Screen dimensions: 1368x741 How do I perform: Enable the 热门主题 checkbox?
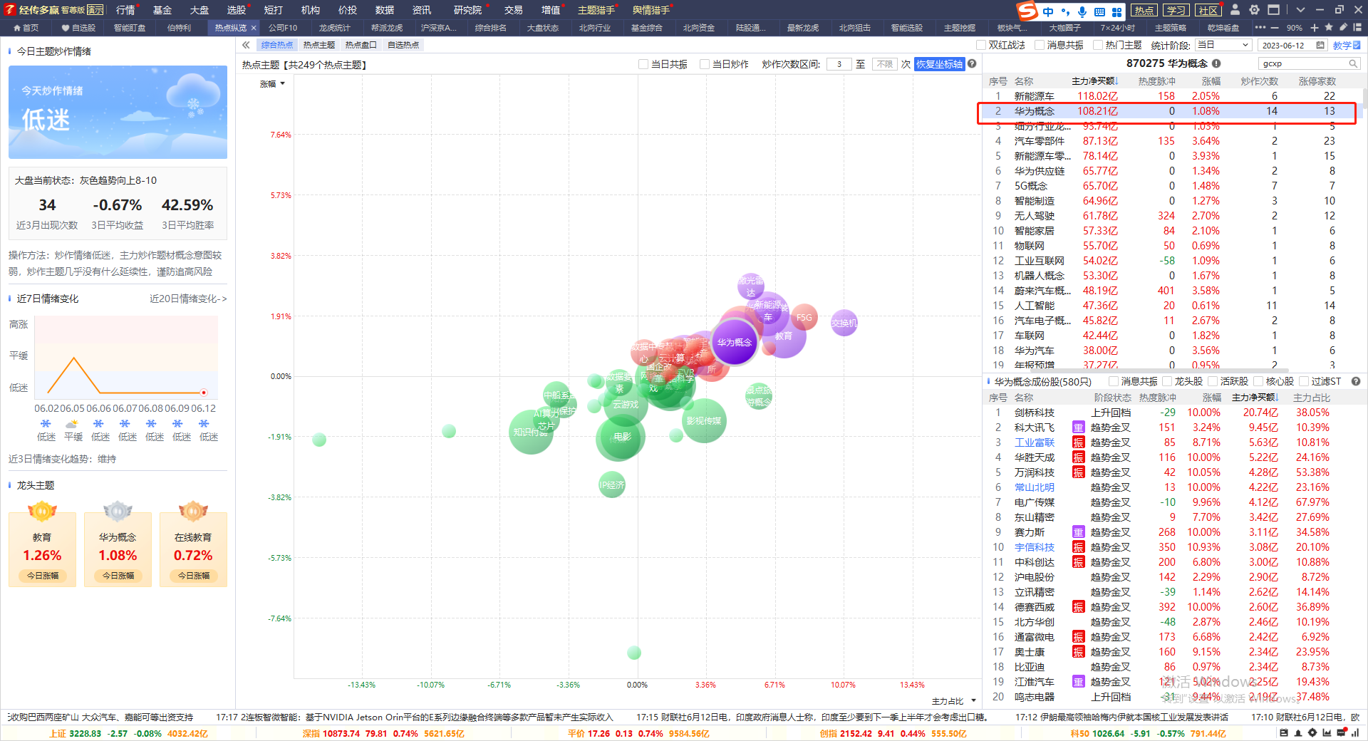(1098, 45)
